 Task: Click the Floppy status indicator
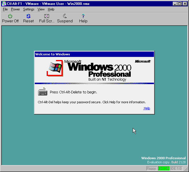(x=151, y=169)
